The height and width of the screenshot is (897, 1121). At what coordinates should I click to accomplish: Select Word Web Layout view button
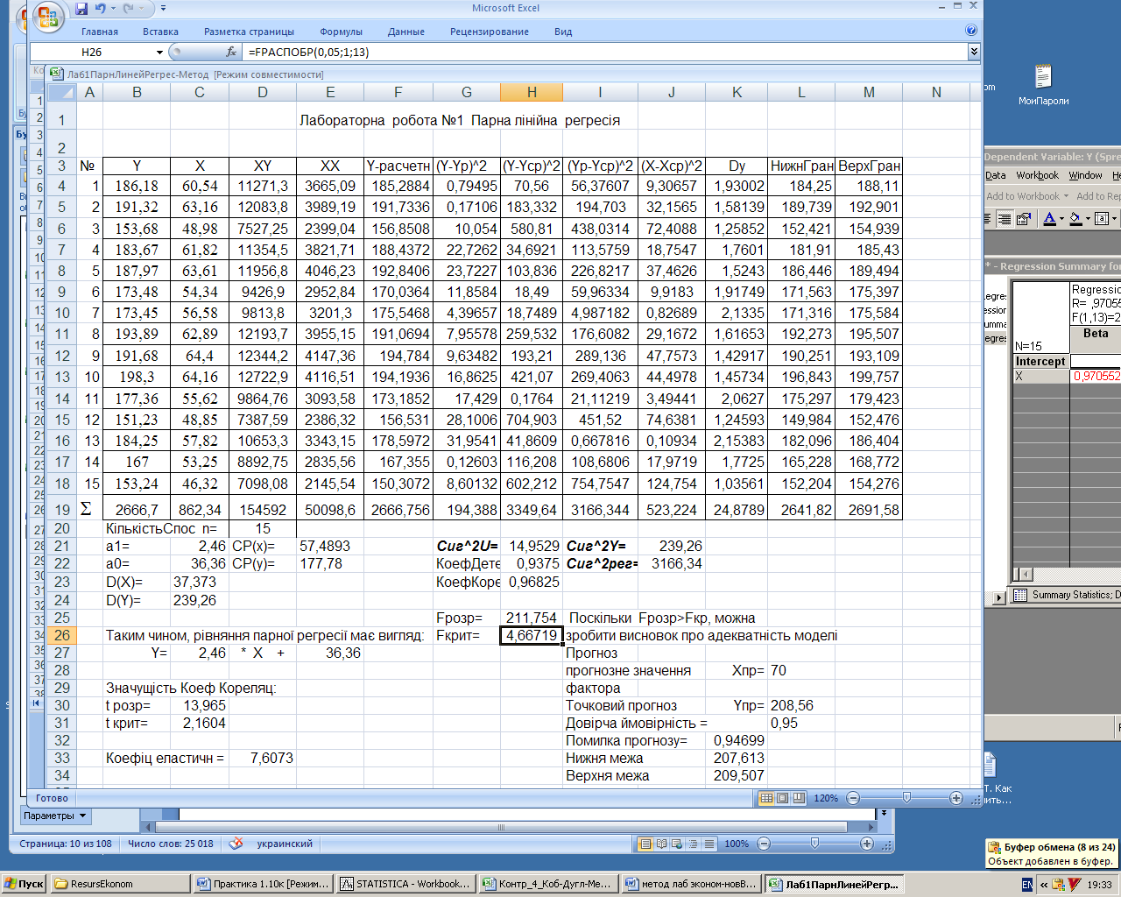click(678, 844)
